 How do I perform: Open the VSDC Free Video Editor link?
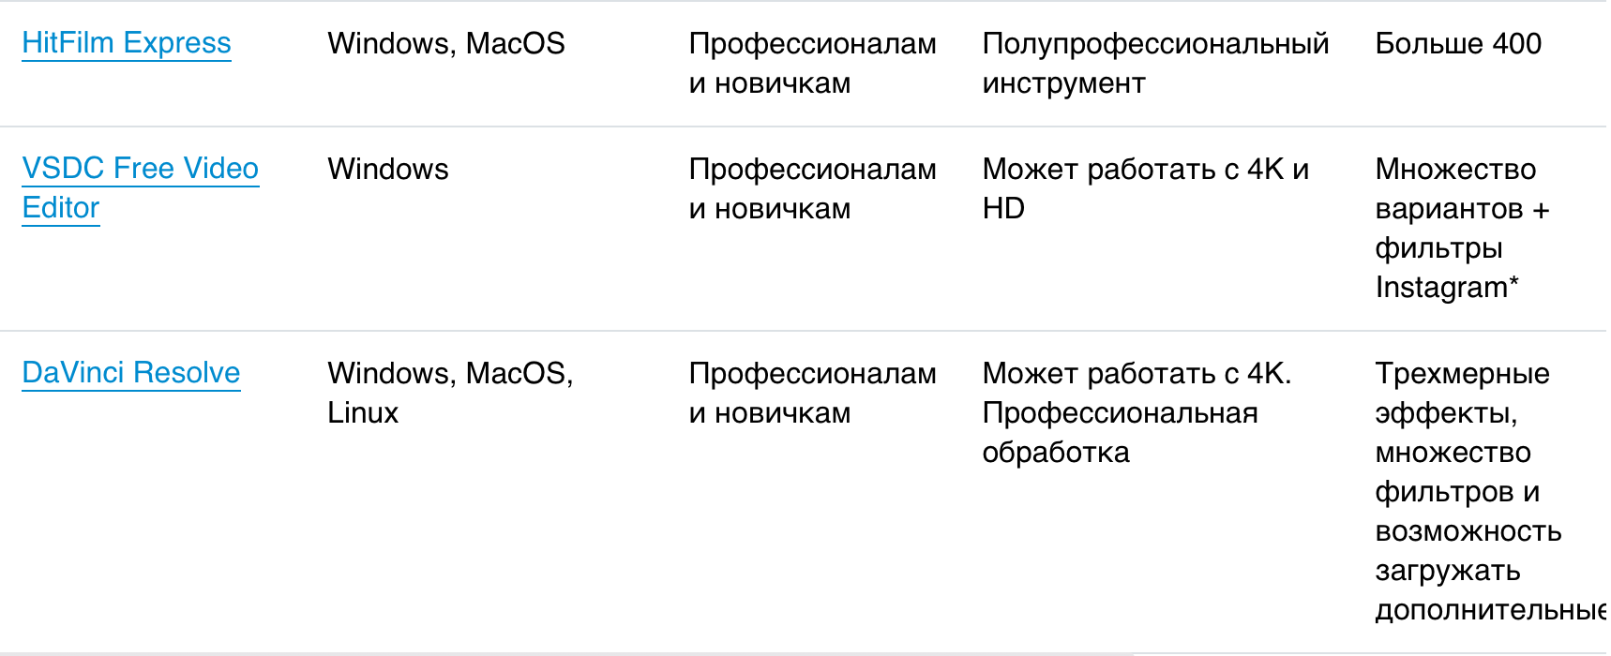(x=140, y=169)
